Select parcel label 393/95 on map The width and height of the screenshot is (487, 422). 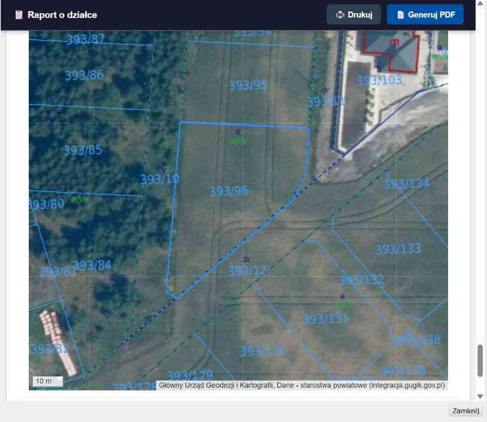click(249, 85)
